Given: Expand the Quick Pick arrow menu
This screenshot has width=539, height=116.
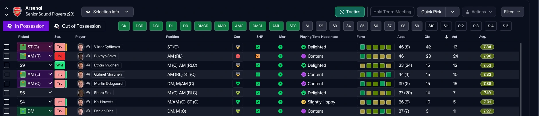Looking at the screenshot, I should pos(453,12).
